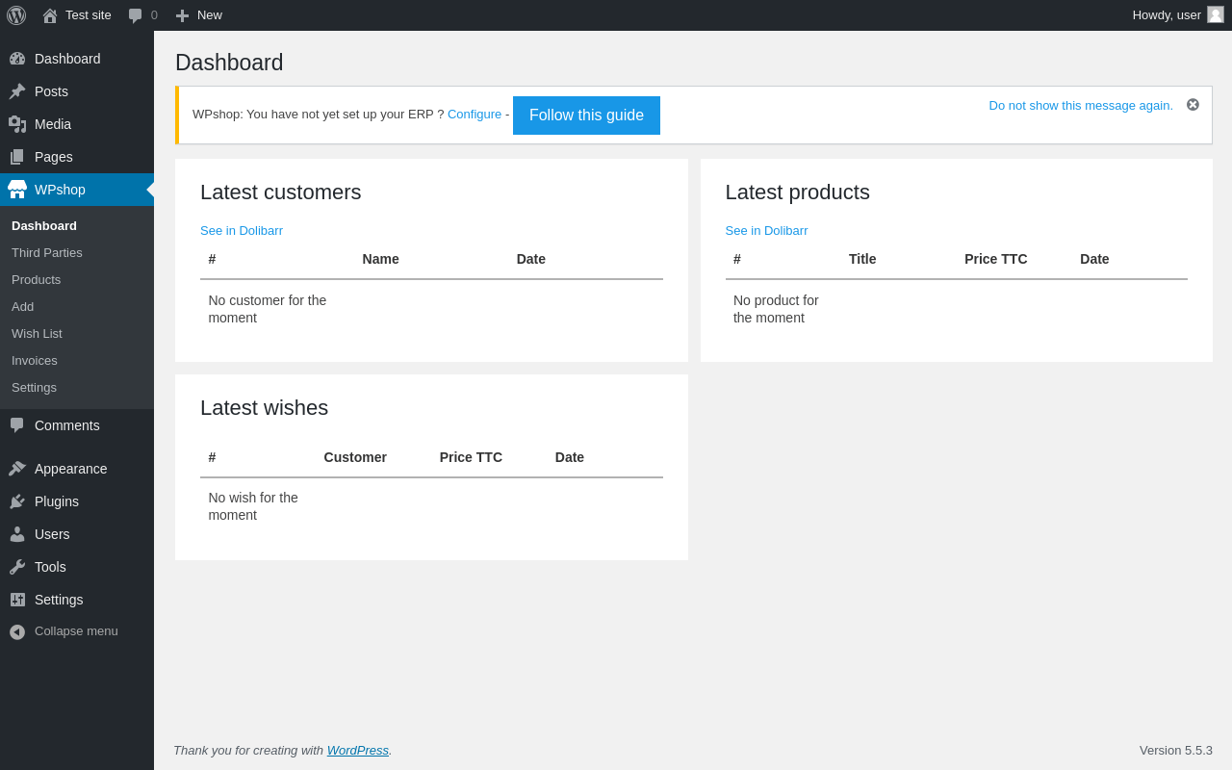Viewport: 1232px width, 770px height.
Task: Click the WordPress logo icon in admin bar
Action: pos(16,15)
